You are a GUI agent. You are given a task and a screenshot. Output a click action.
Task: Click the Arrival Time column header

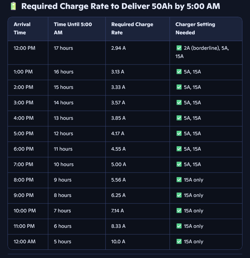[22, 28]
